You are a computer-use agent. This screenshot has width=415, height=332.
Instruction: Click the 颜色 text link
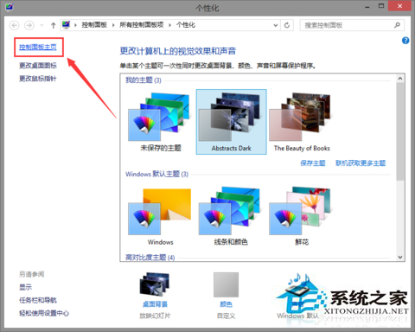click(x=226, y=304)
